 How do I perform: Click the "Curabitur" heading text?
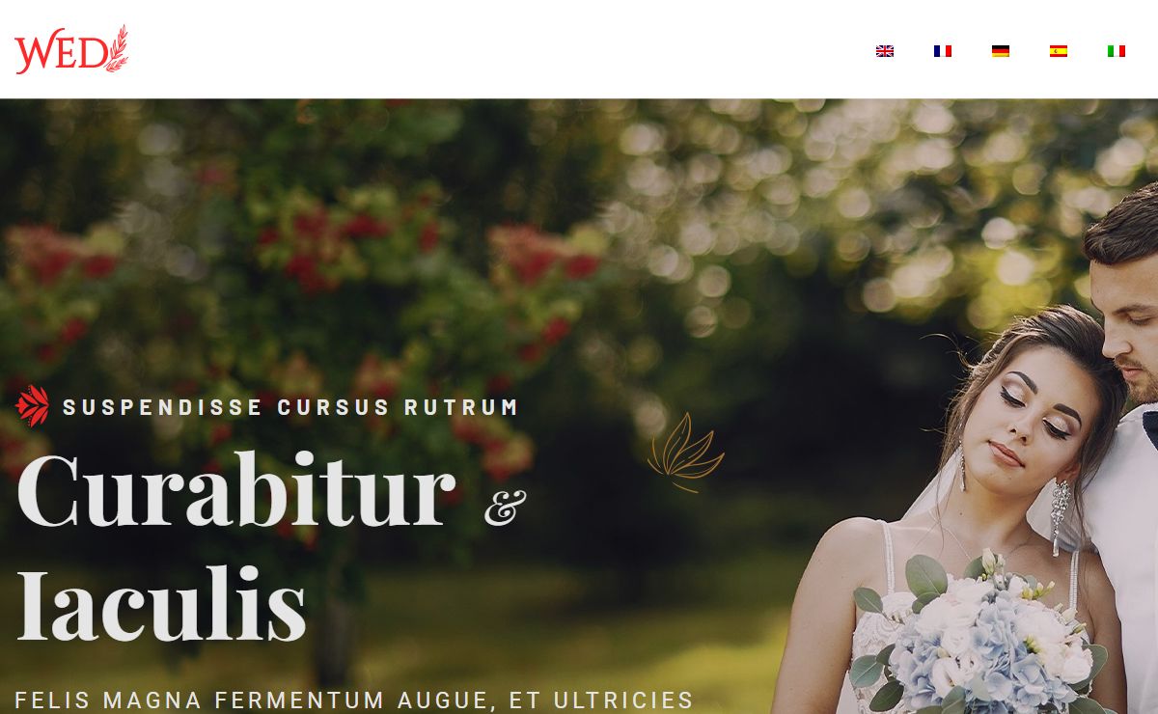[236, 490]
